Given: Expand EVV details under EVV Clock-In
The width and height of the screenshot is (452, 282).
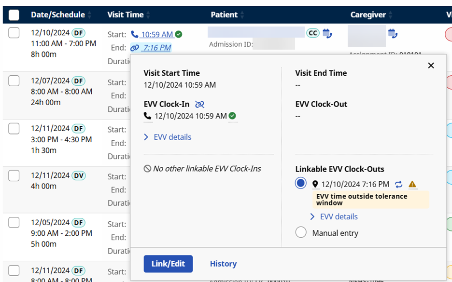Looking at the screenshot, I should pyautogui.click(x=168, y=137).
